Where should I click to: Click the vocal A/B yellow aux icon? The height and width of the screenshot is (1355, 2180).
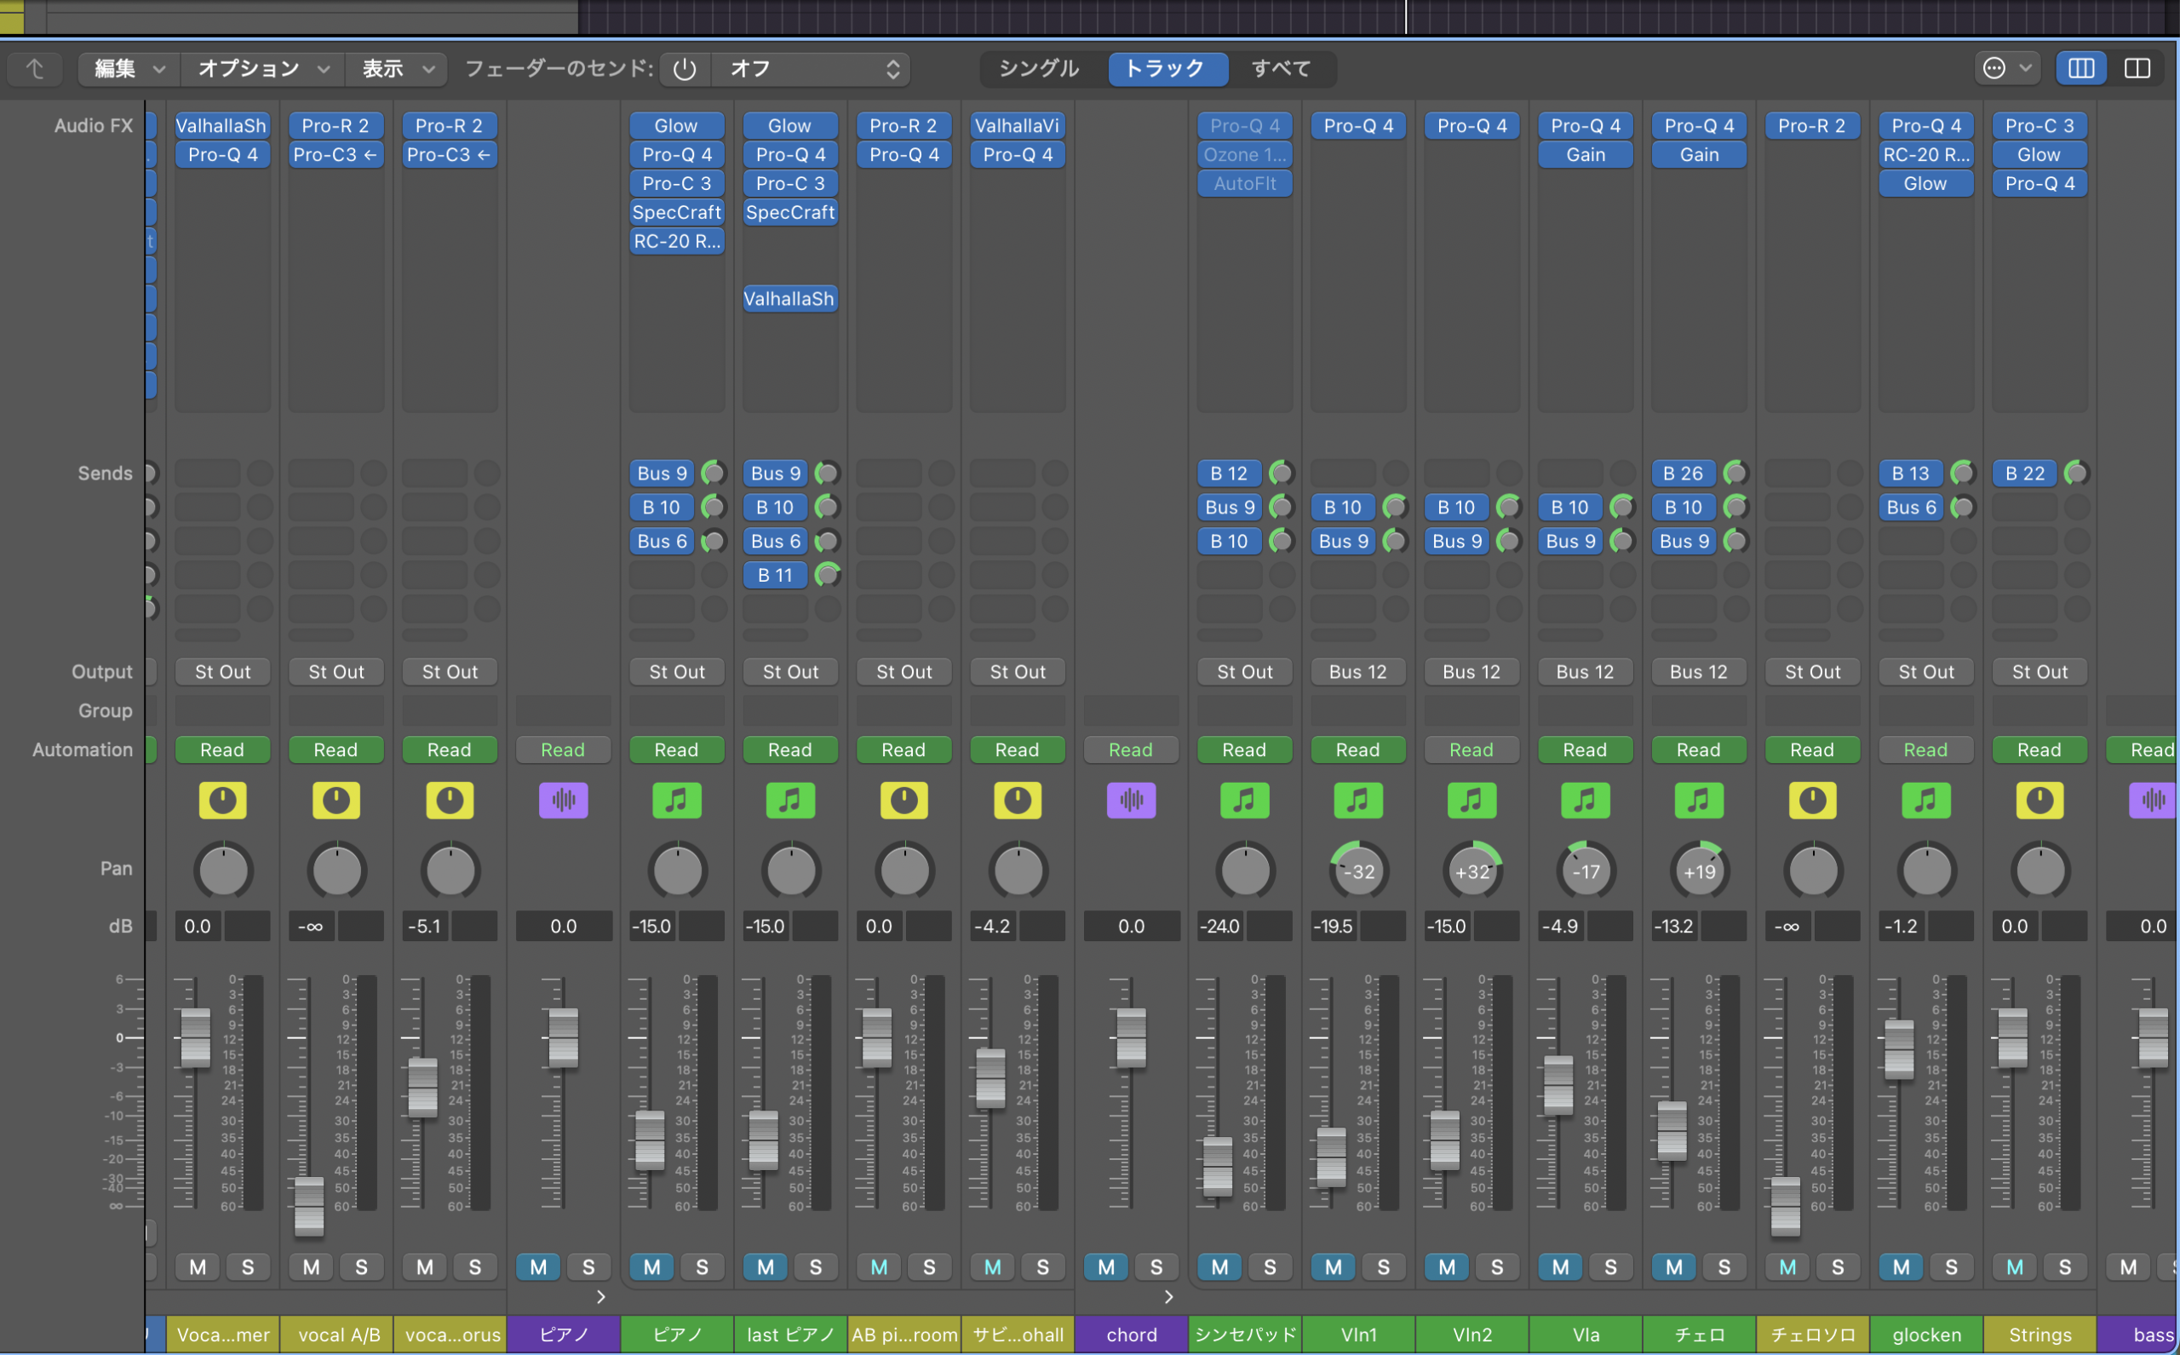click(x=336, y=801)
